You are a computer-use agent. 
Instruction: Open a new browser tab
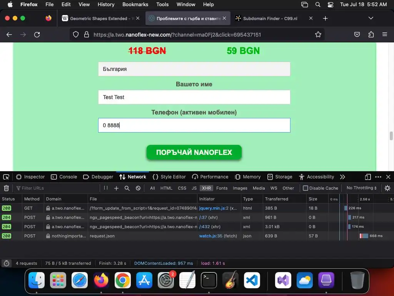pyautogui.click(x=326, y=18)
